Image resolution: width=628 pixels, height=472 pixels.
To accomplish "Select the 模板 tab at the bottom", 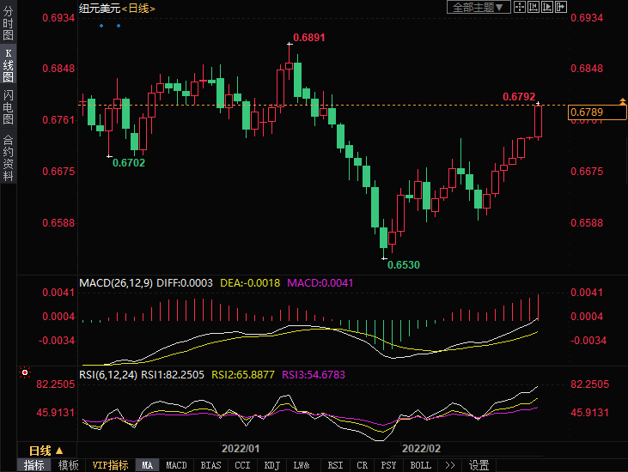I will point(68,465).
